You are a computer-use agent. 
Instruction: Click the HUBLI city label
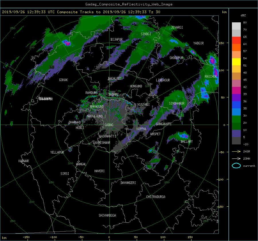(80, 128)
